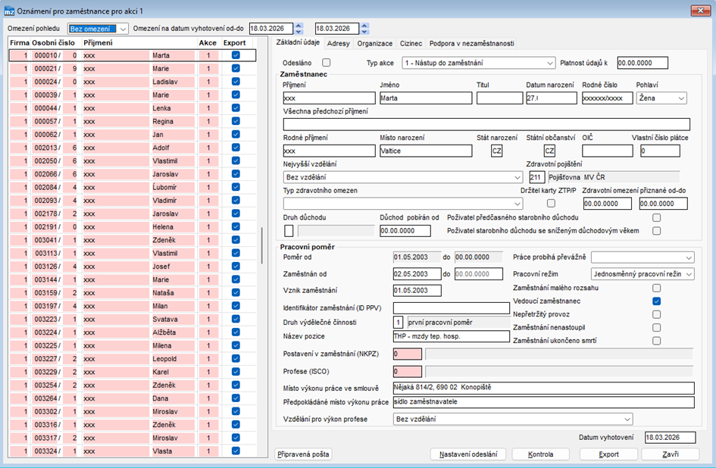This screenshot has height=468, width=716.
Task: Expand the Nejvyšší vzdělání dropdown
Action: coord(403,177)
